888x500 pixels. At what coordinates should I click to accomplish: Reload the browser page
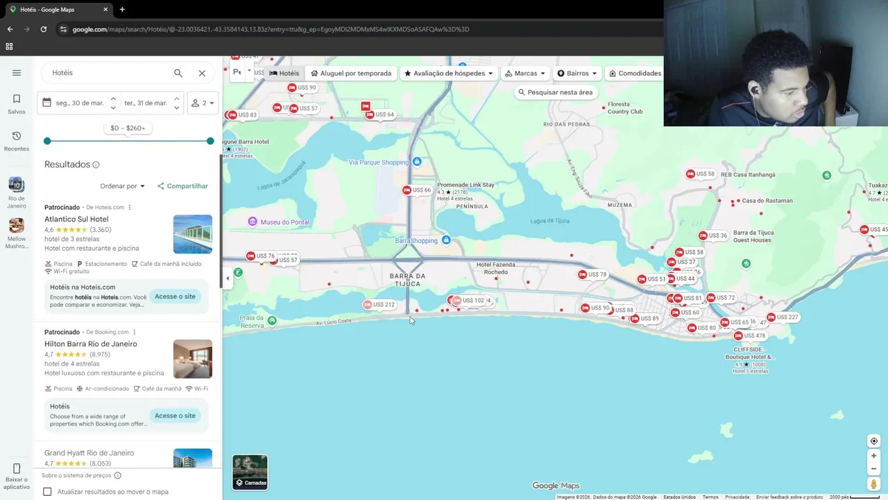[x=44, y=29]
